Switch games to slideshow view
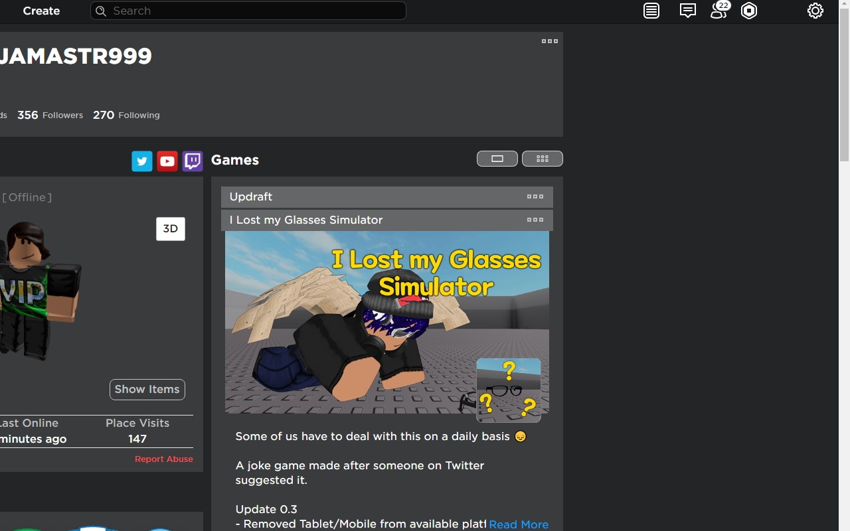Screen dimensions: 850x531 coord(497,159)
